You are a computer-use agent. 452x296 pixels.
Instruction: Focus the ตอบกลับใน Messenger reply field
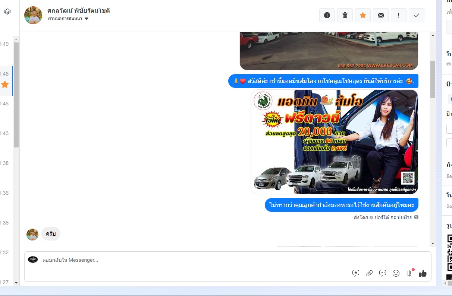click(x=228, y=260)
